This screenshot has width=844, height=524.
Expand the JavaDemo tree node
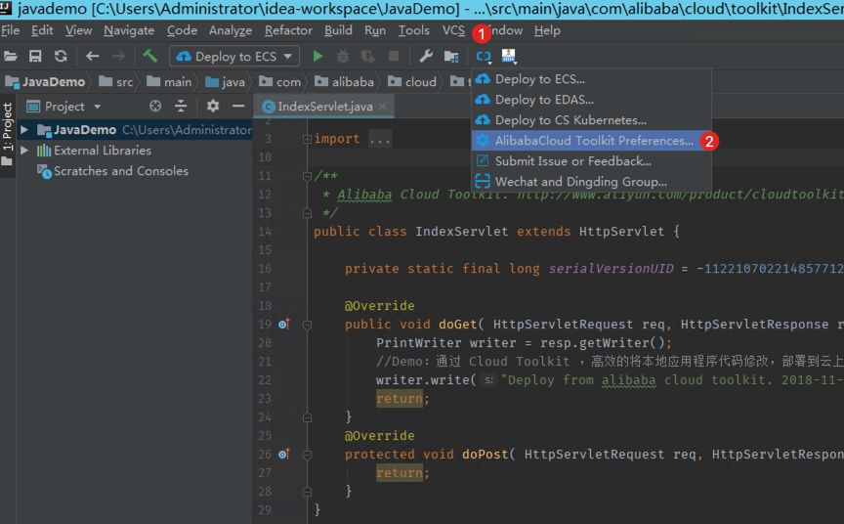pyautogui.click(x=24, y=130)
